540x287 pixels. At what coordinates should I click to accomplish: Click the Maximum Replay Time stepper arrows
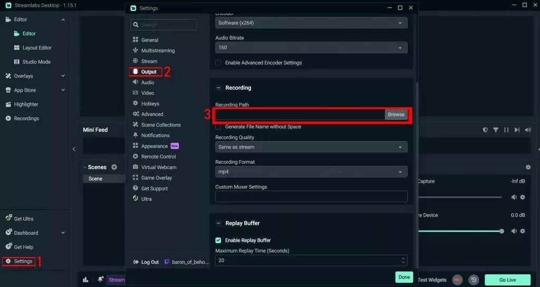(x=403, y=261)
